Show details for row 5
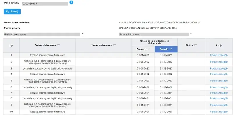The image size is (233, 115). tap(219, 81)
